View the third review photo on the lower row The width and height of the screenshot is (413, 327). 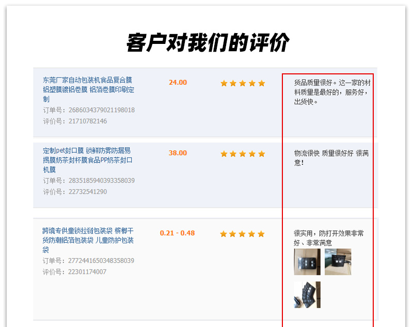307,294
